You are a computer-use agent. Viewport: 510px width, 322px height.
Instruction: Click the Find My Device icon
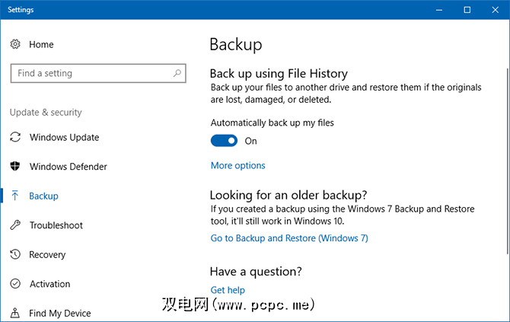coord(15,313)
